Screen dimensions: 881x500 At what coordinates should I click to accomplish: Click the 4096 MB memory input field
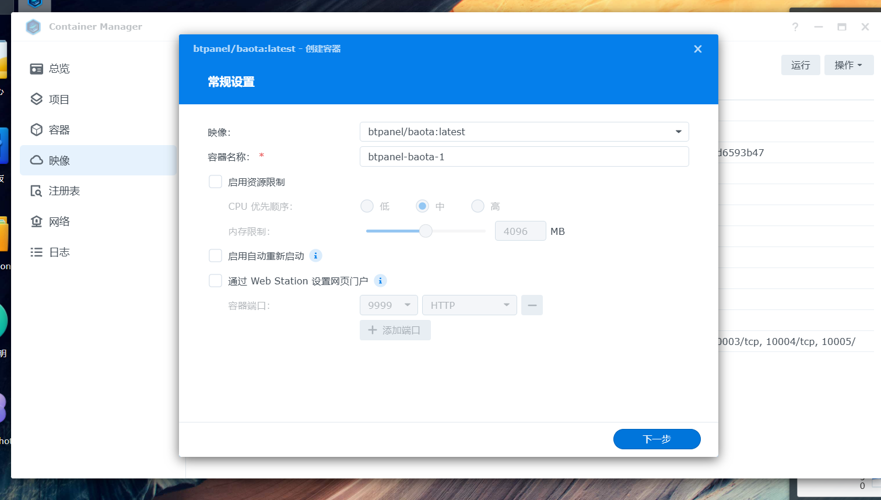click(x=520, y=231)
